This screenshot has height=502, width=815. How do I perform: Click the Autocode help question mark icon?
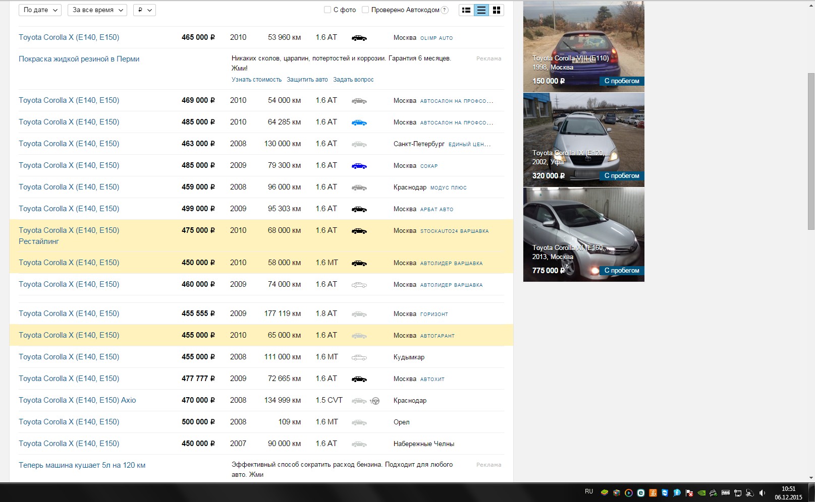[445, 10]
